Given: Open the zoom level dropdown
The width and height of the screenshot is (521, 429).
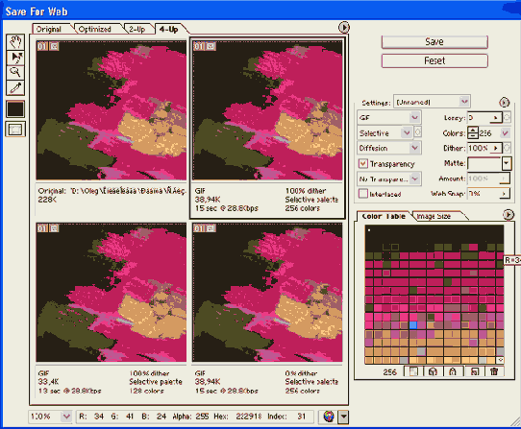Looking at the screenshot, I should click(x=50, y=417).
